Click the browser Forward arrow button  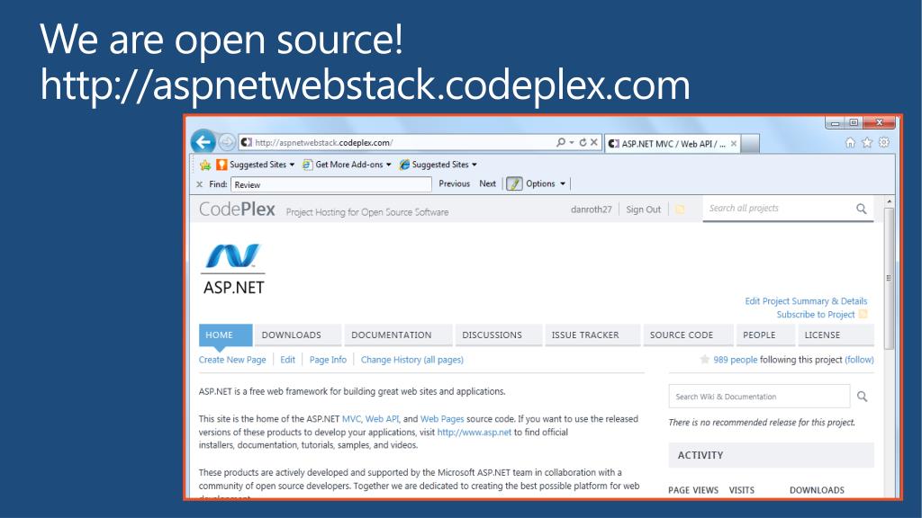[227, 142]
